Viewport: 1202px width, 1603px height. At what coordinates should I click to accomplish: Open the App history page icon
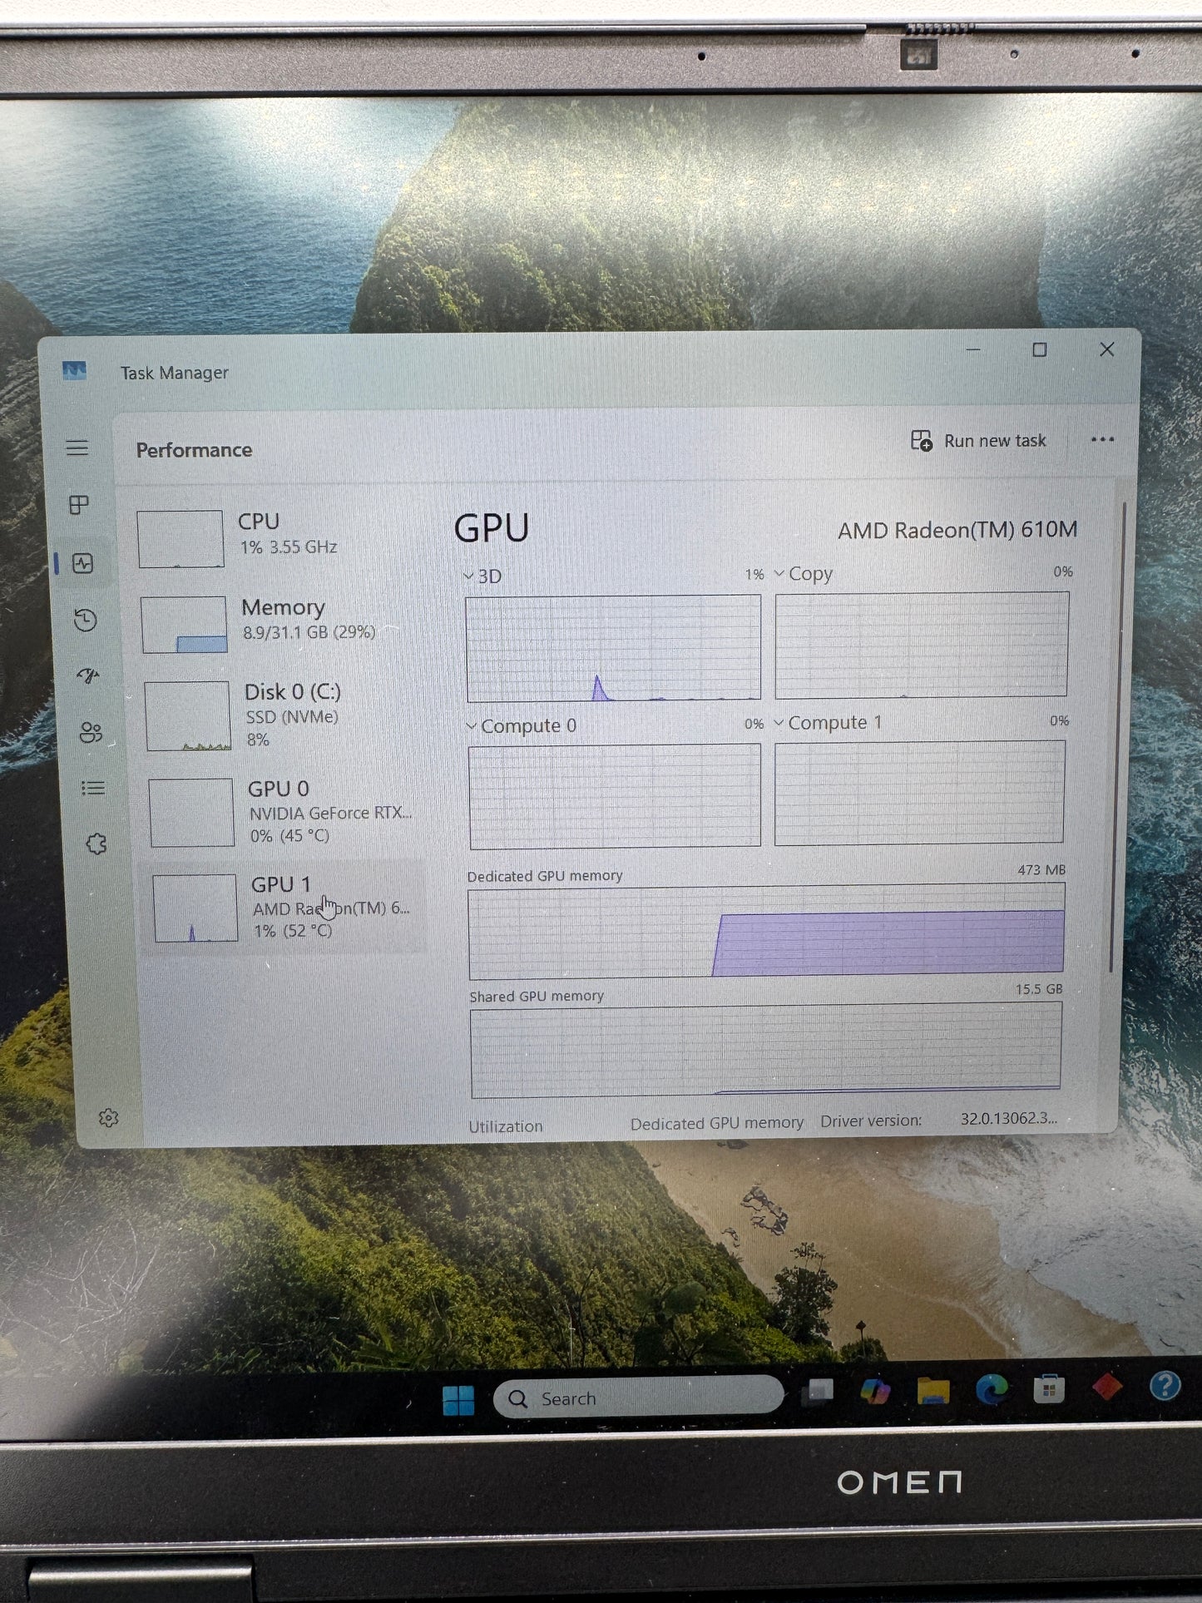[85, 620]
